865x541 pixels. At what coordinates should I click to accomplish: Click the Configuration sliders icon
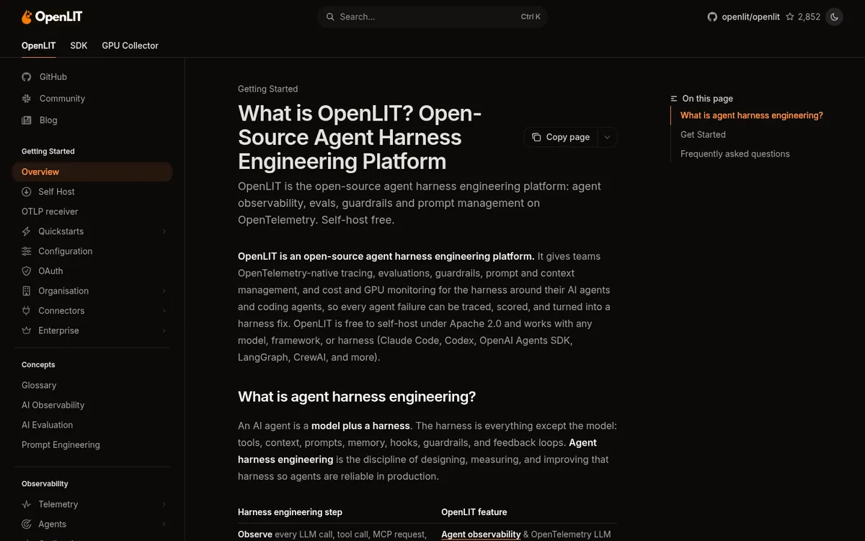pos(27,251)
